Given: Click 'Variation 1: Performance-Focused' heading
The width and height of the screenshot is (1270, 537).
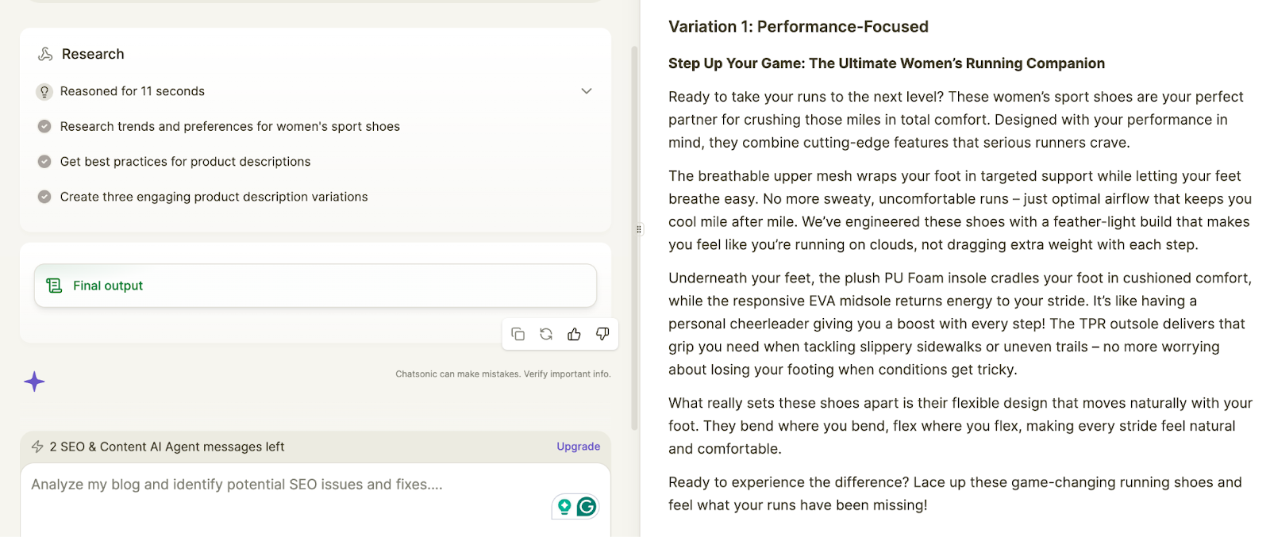Looking at the screenshot, I should point(799,26).
